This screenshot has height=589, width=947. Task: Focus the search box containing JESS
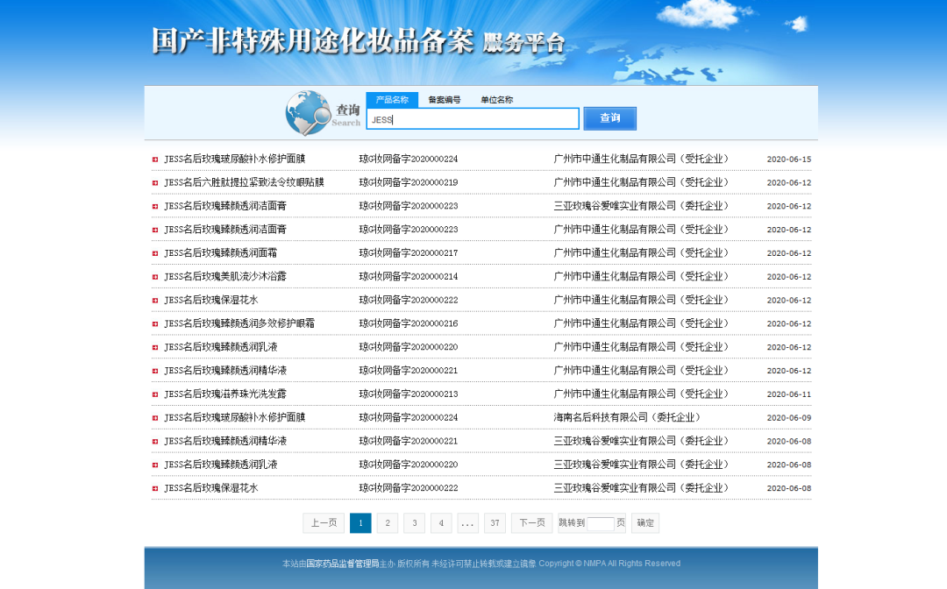[x=473, y=119]
